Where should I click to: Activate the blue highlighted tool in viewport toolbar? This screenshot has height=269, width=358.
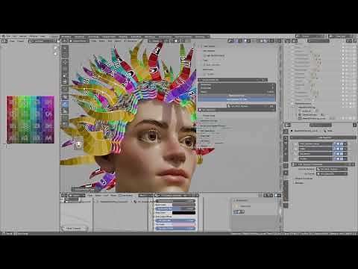point(65,104)
